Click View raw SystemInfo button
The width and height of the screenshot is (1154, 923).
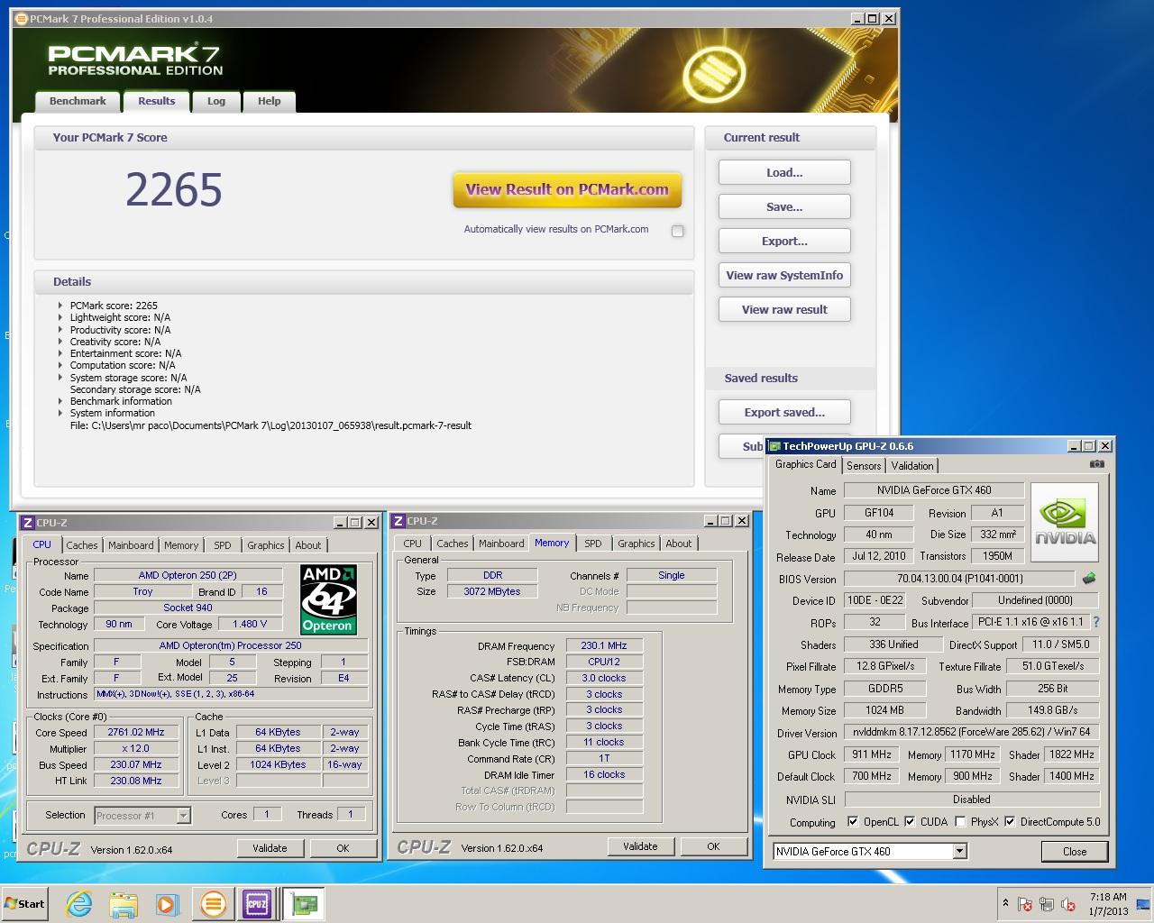pos(784,275)
